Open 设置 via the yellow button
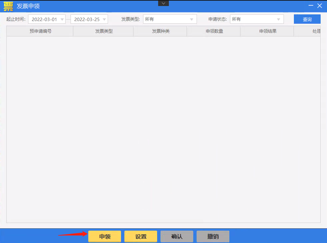This screenshot has height=243, width=327. point(141,236)
